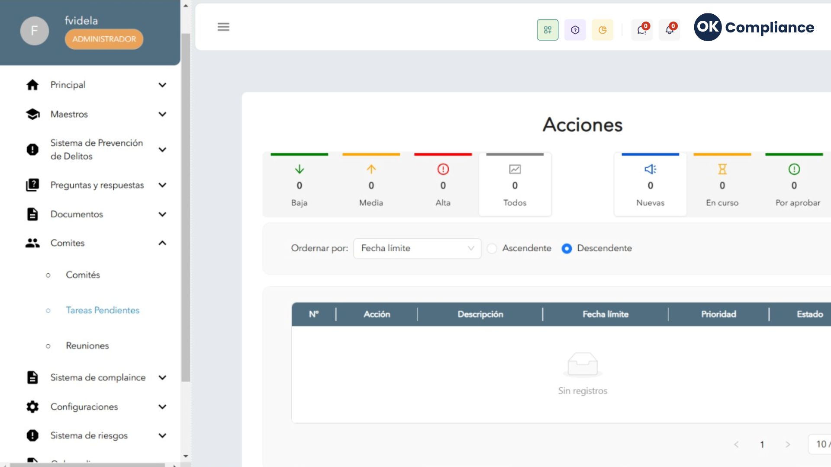This screenshot has width=831, height=467.
Task: Go to next page arrow
Action: pyautogui.click(x=788, y=445)
